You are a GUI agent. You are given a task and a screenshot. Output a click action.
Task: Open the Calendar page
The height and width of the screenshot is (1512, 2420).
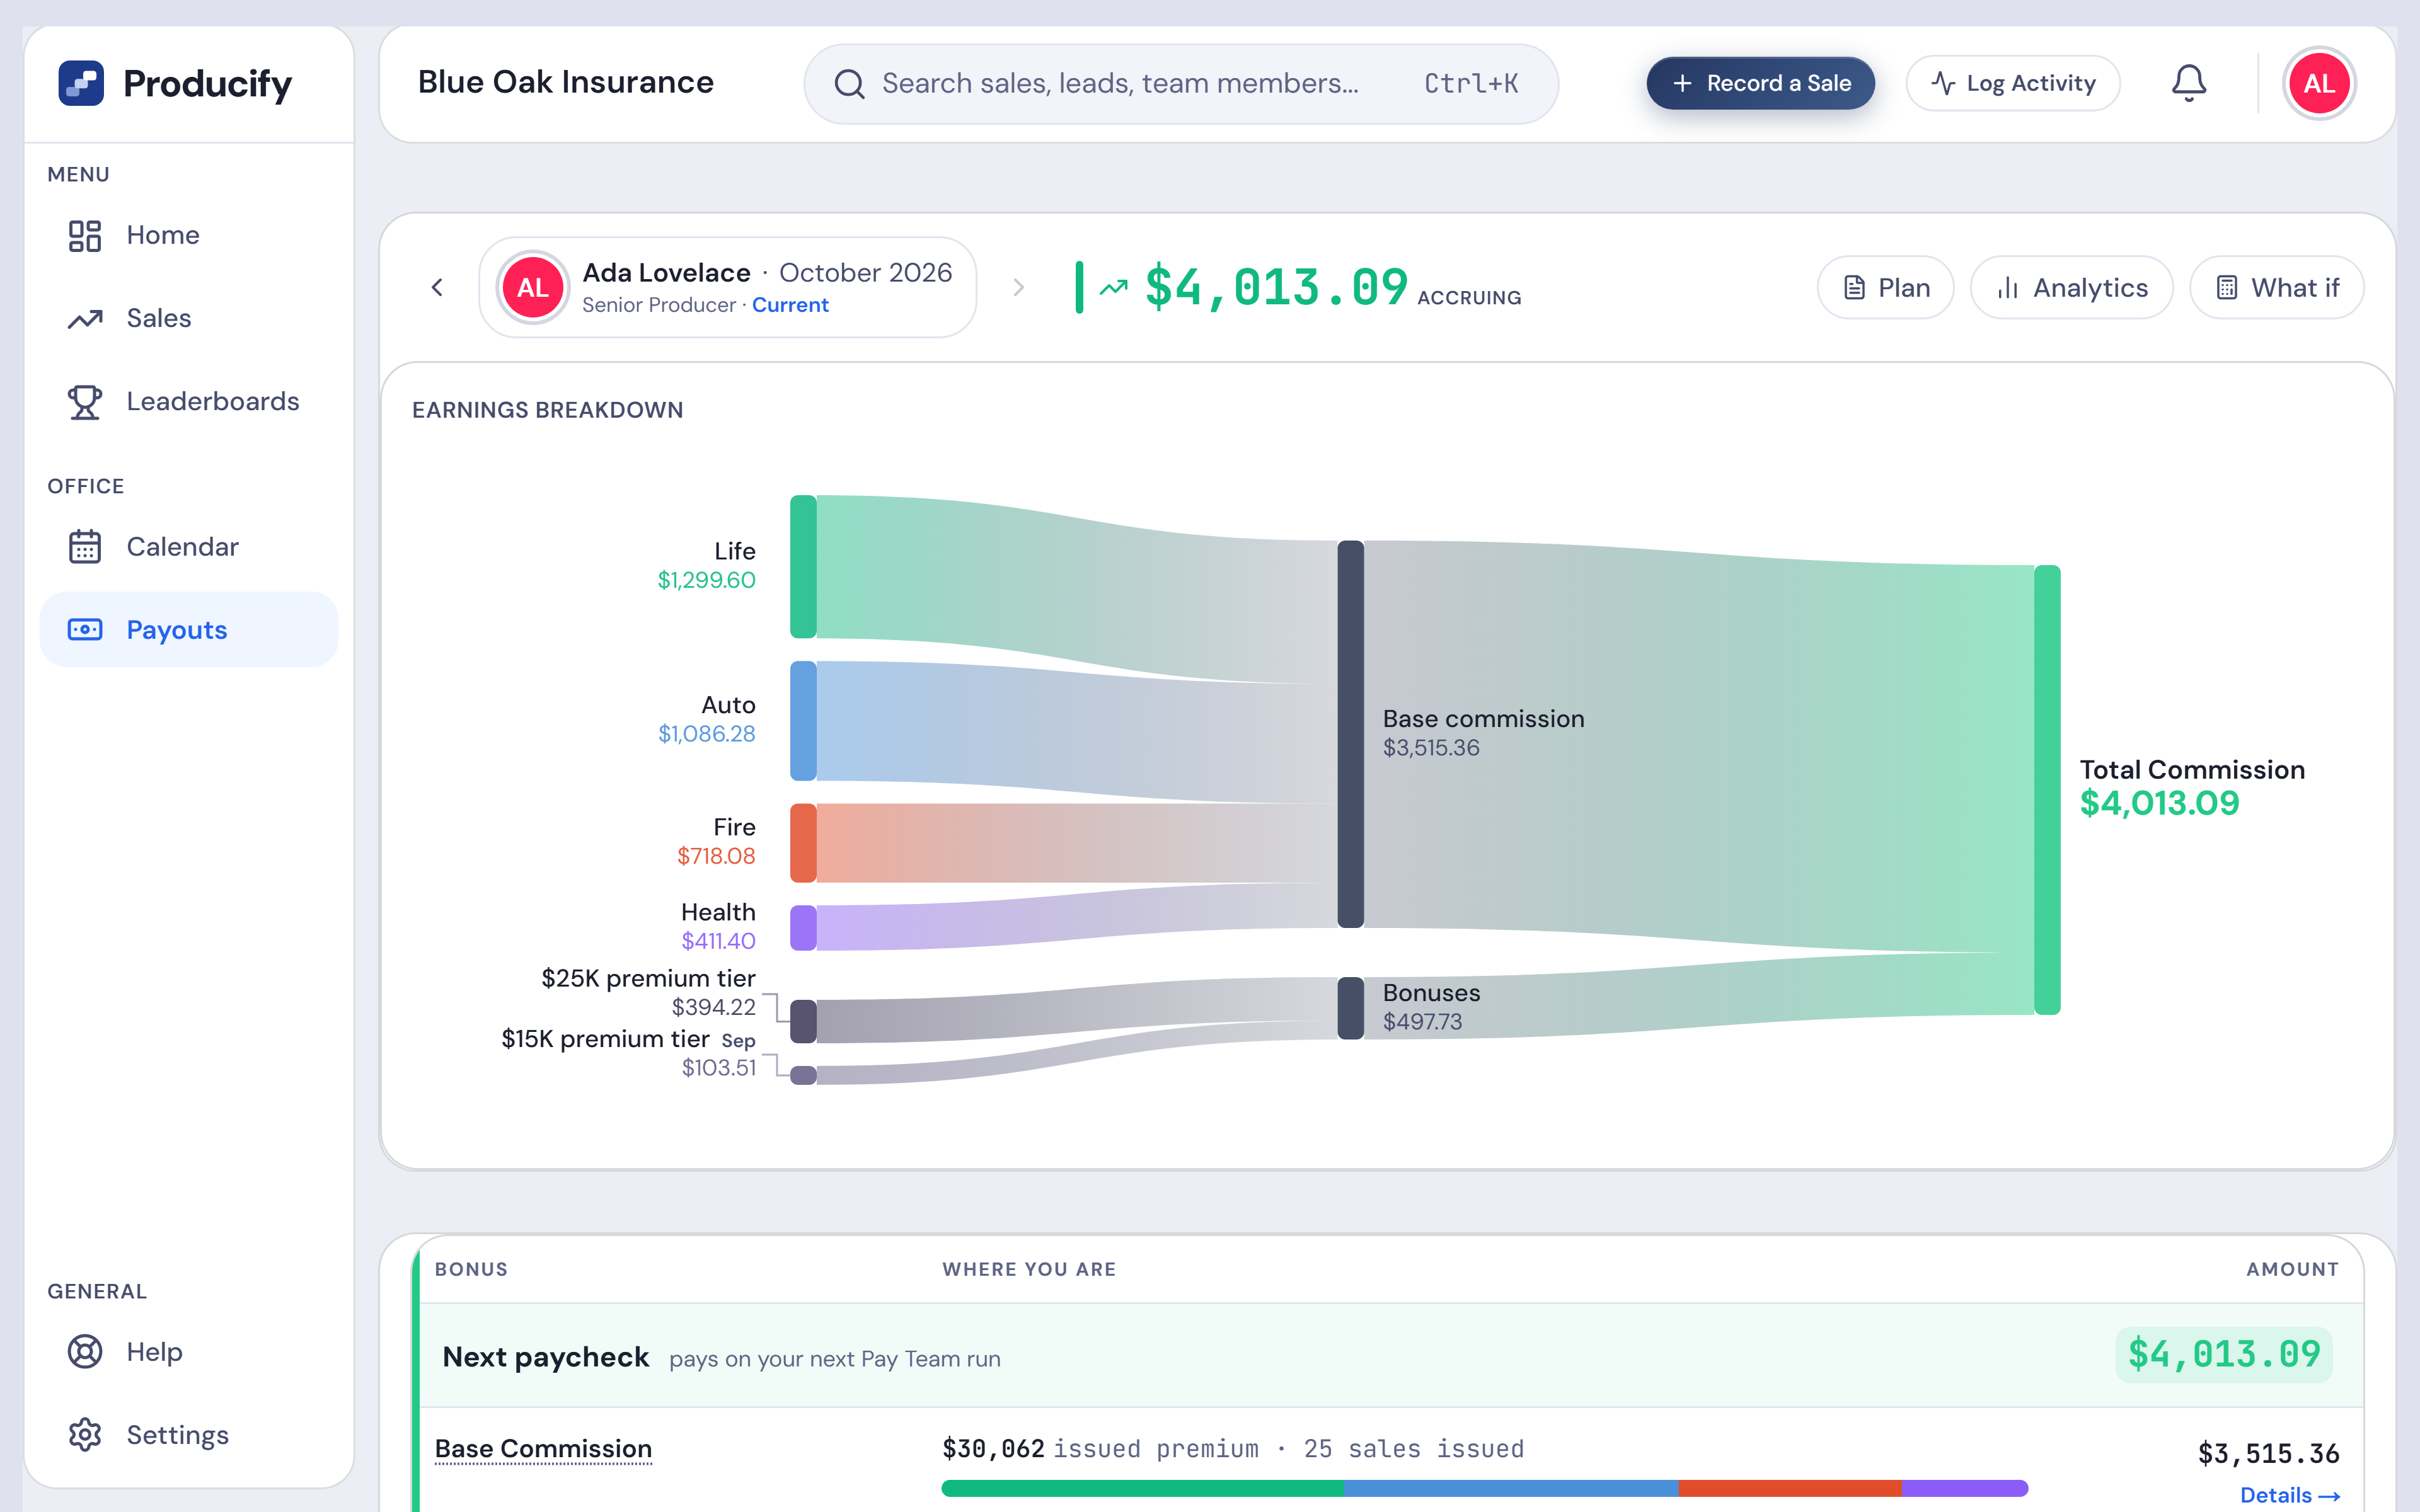[188, 547]
